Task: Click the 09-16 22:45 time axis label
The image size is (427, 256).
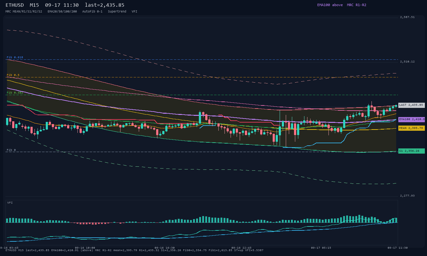Action: coord(242,248)
